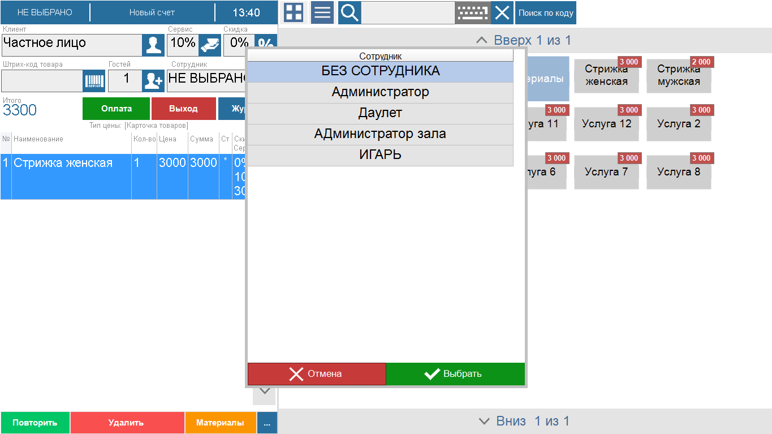Collapse upward with the Вверх chevron
Image resolution: width=772 pixels, height=434 pixels.
click(x=482, y=40)
